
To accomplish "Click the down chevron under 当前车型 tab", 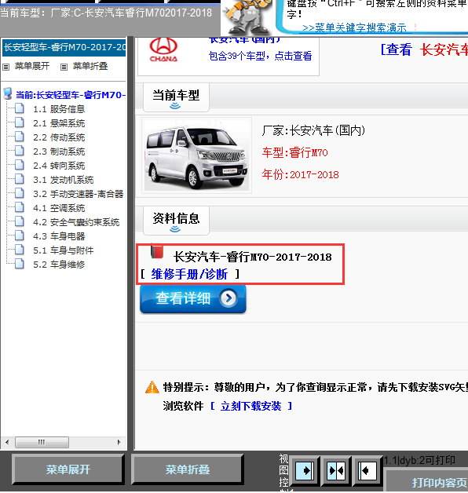I will click(x=175, y=106).
